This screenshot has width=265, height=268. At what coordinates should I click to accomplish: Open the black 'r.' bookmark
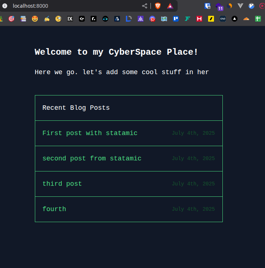coord(94,19)
